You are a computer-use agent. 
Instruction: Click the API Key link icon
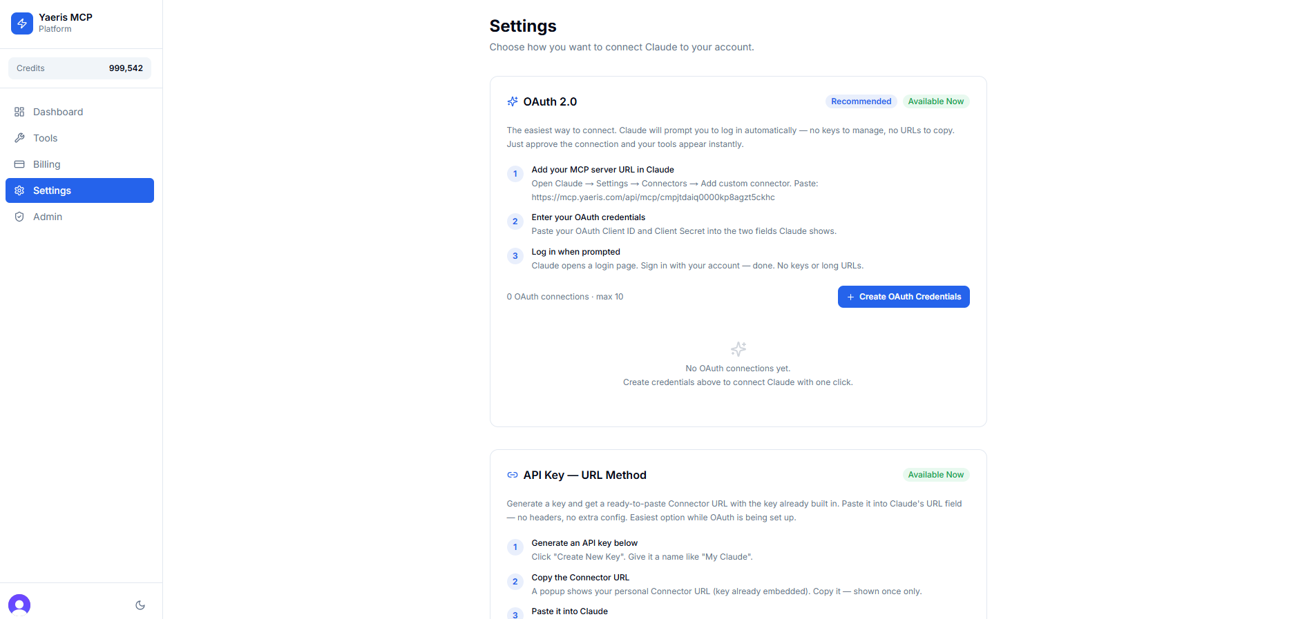point(513,475)
